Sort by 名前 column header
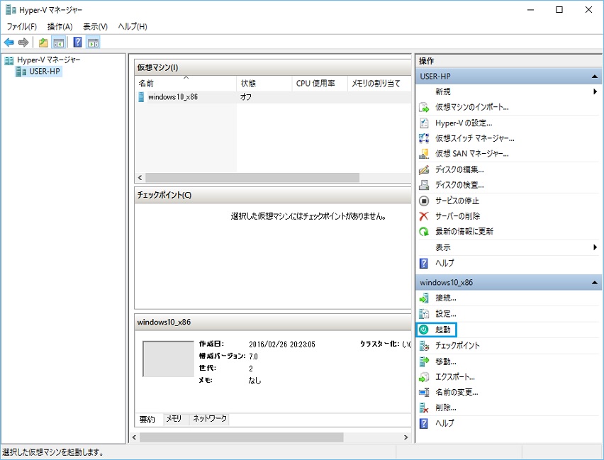Image resolution: width=604 pixels, height=460 pixels. coord(186,84)
